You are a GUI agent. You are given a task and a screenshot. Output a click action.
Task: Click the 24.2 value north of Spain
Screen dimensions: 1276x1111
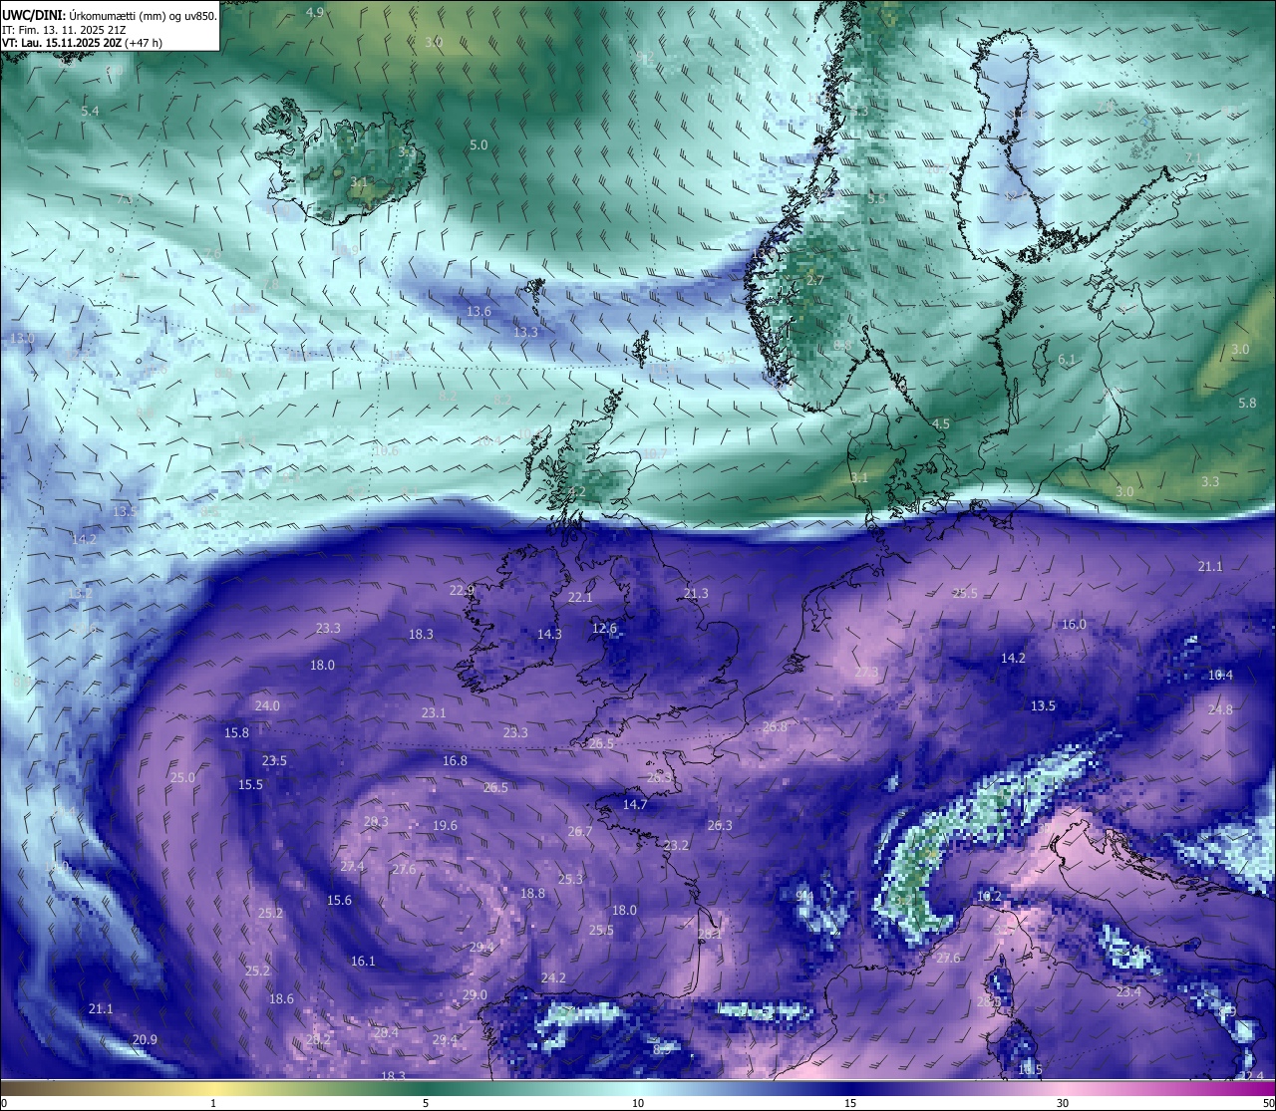pyautogui.click(x=553, y=977)
